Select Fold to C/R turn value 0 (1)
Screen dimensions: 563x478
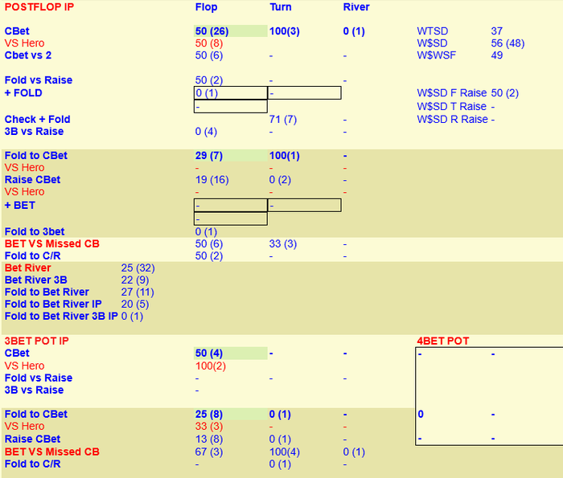(280, 464)
